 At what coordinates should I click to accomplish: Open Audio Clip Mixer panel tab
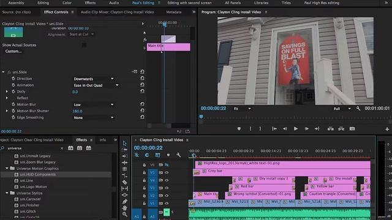[117, 12]
